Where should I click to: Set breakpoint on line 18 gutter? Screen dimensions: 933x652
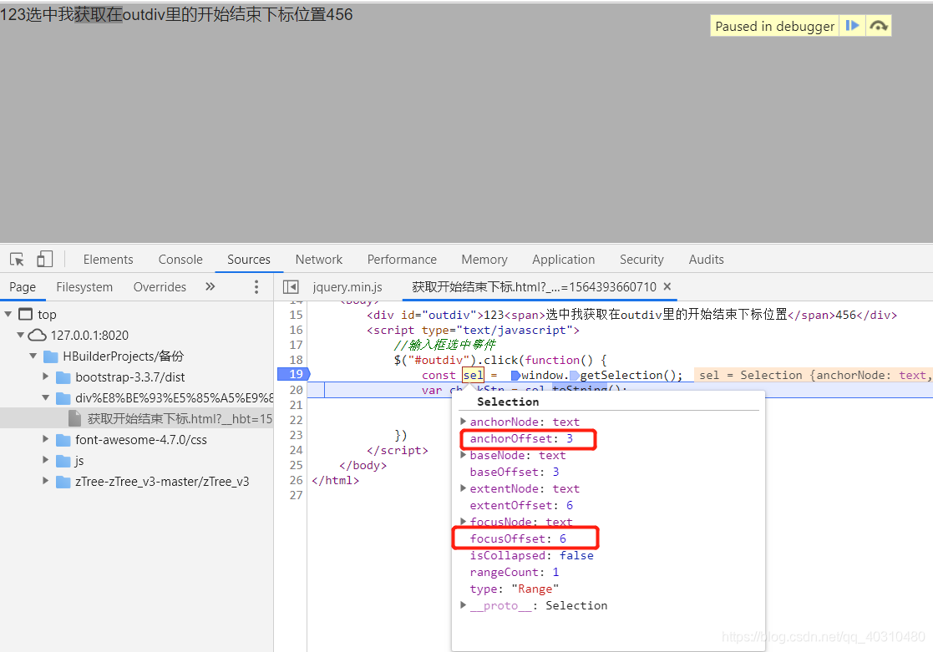296,360
